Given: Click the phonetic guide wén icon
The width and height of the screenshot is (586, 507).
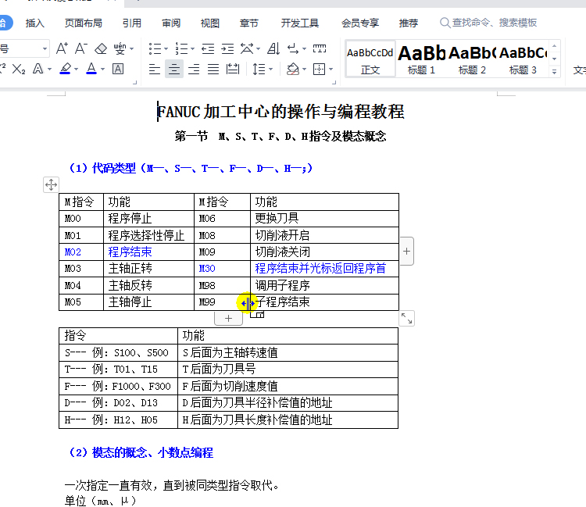Looking at the screenshot, I should point(120,48).
